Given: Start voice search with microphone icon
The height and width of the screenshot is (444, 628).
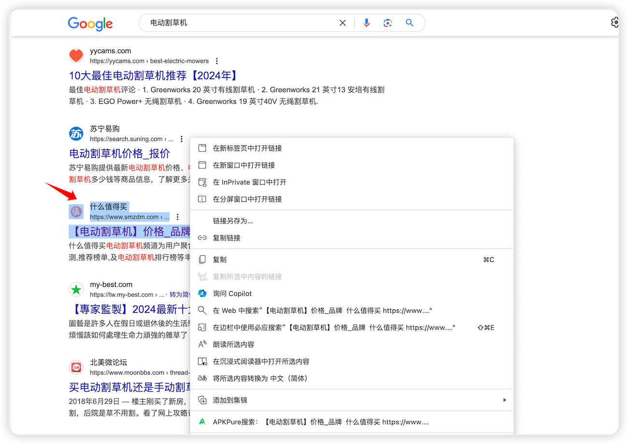Looking at the screenshot, I should click(x=367, y=23).
